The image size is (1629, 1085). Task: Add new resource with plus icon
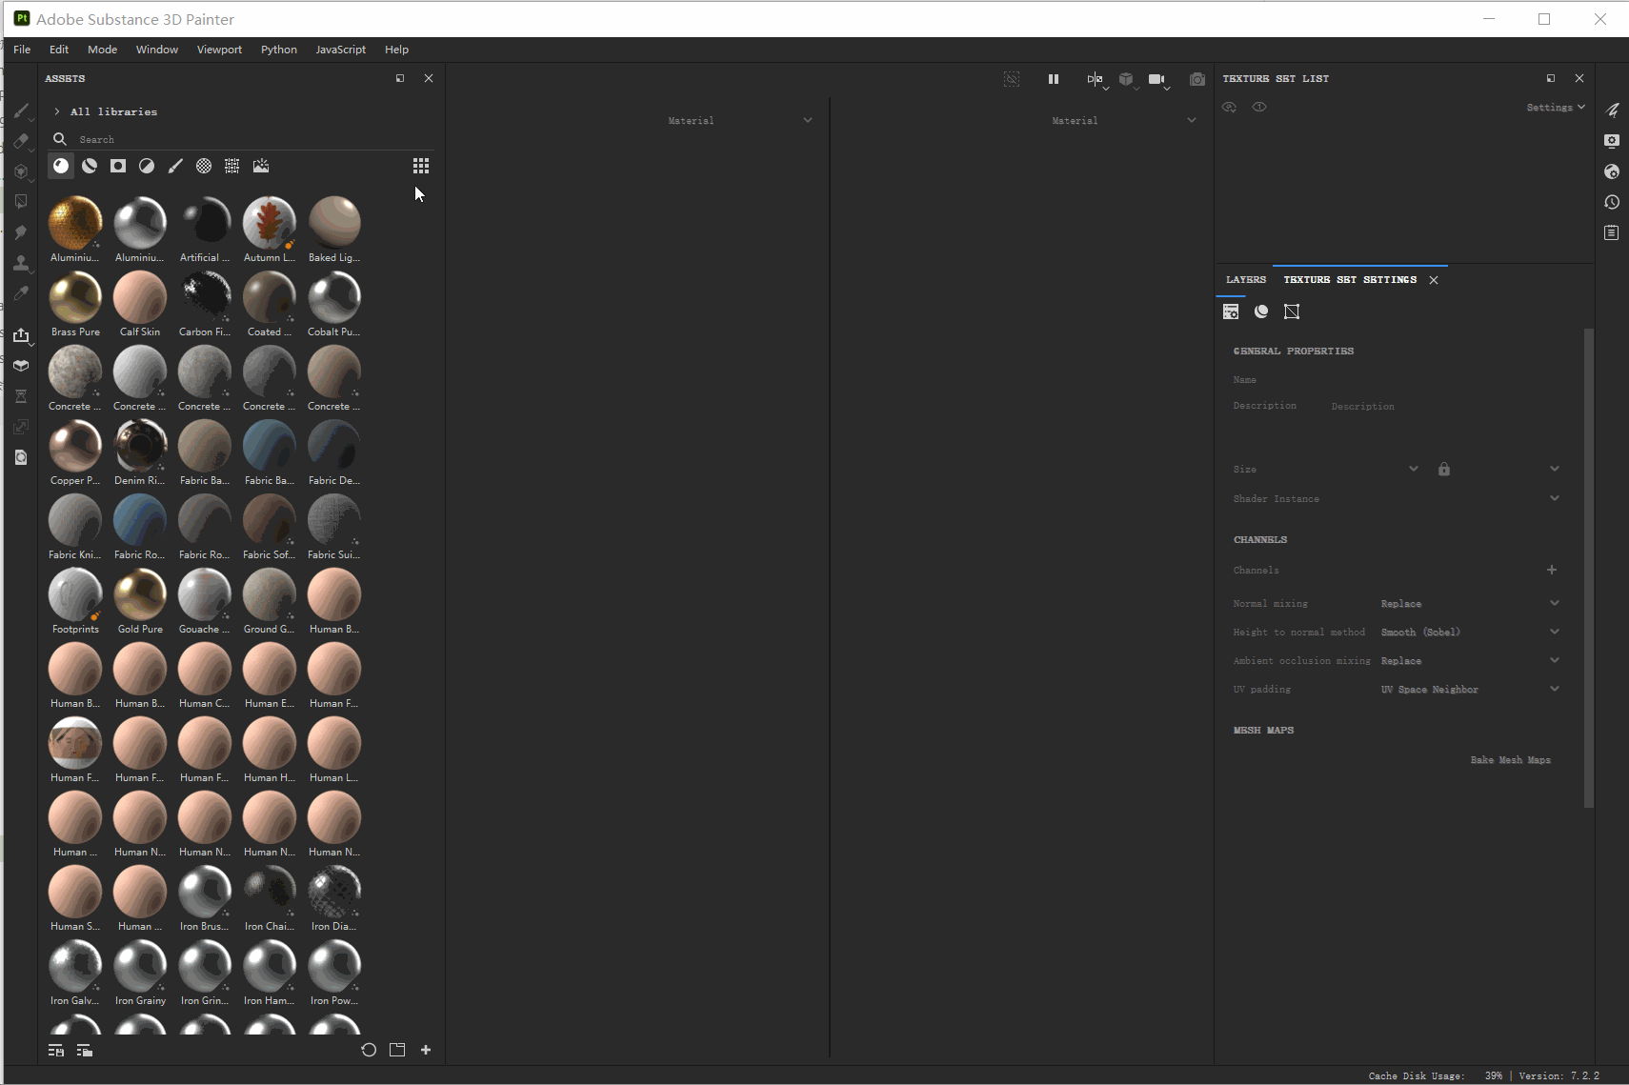tap(426, 1050)
